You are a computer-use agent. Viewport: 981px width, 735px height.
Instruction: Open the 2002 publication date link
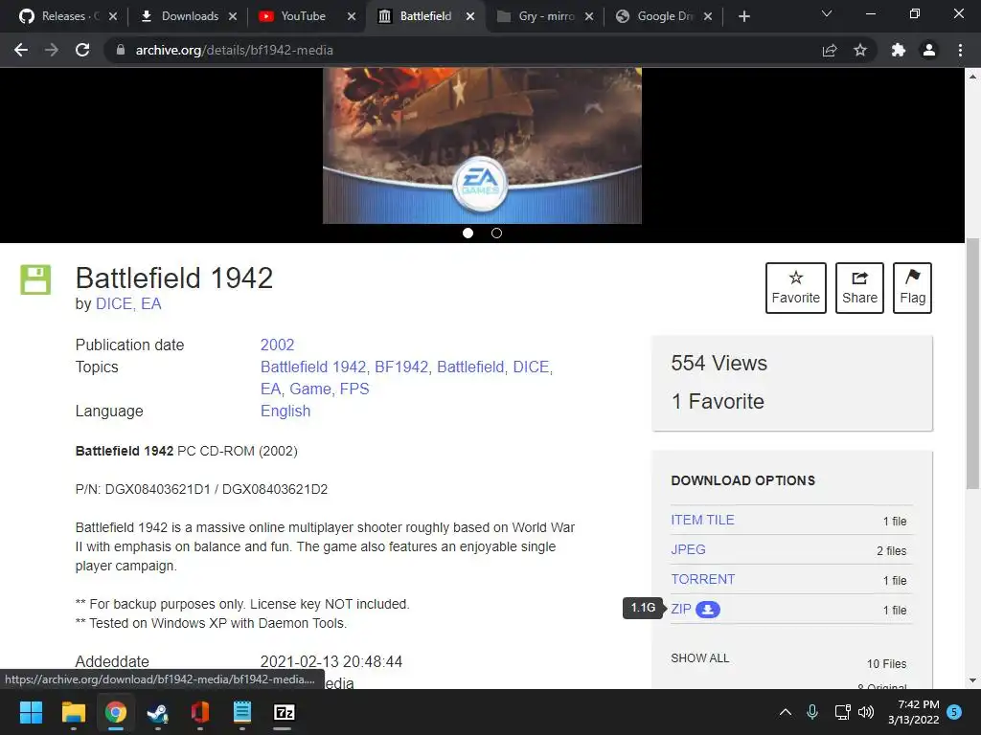pyautogui.click(x=277, y=345)
